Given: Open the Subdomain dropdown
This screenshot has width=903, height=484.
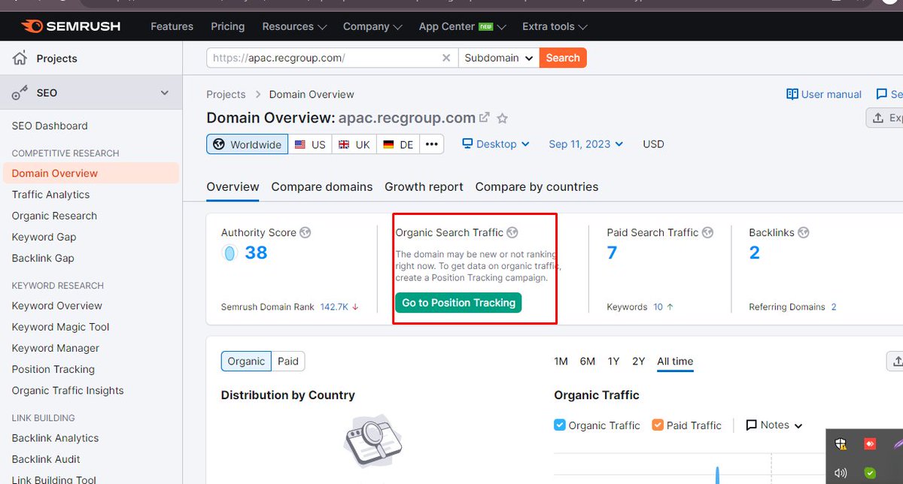Looking at the screenshot, I should [x=499, y=58].
